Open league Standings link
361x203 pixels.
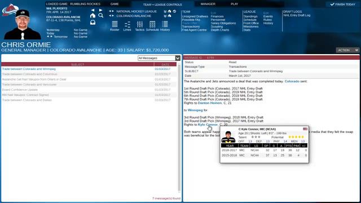coord(250,16)
